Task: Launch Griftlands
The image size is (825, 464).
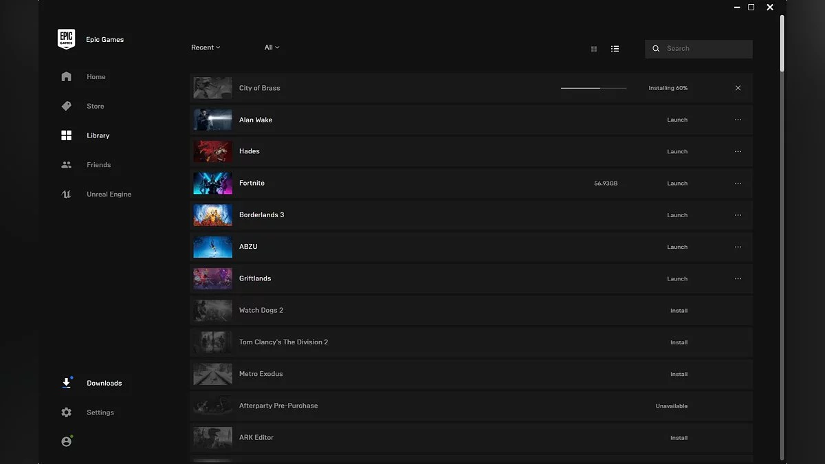Action: coord(677,278)
